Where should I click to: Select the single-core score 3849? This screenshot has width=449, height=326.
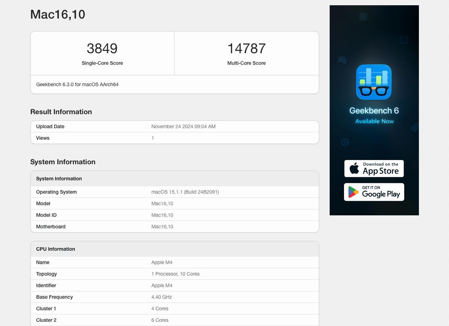[x=102, y=48]
